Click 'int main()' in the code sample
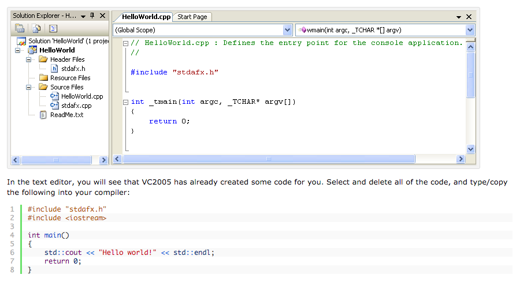 tap(49, 235)
